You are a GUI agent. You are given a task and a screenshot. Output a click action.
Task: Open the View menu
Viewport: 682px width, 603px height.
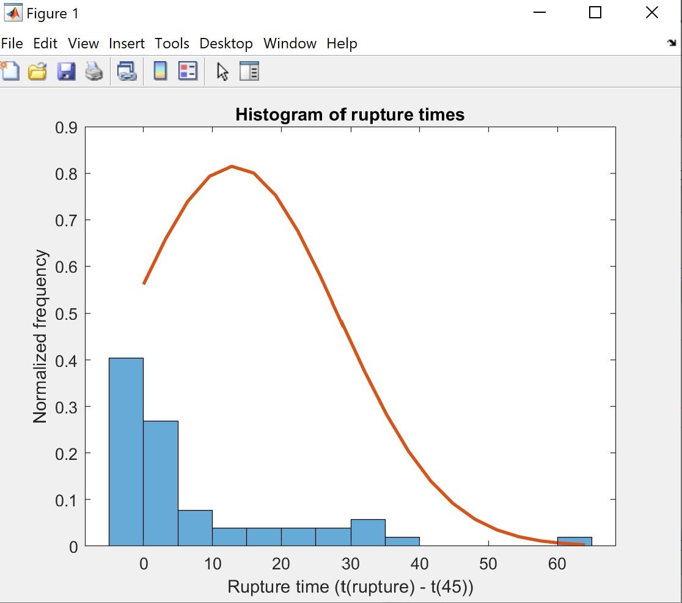(x=83, y=43)
